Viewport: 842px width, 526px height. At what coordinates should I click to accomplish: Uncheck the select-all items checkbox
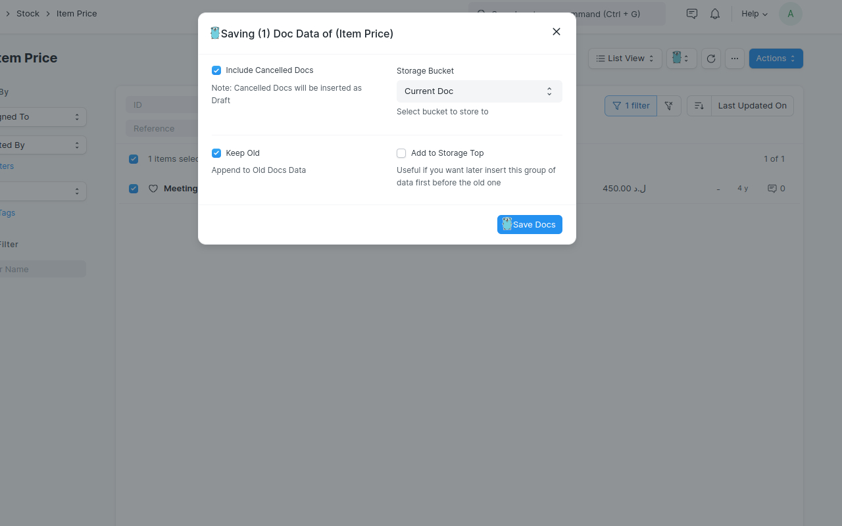pyautogui.click(x=134, y=159)
